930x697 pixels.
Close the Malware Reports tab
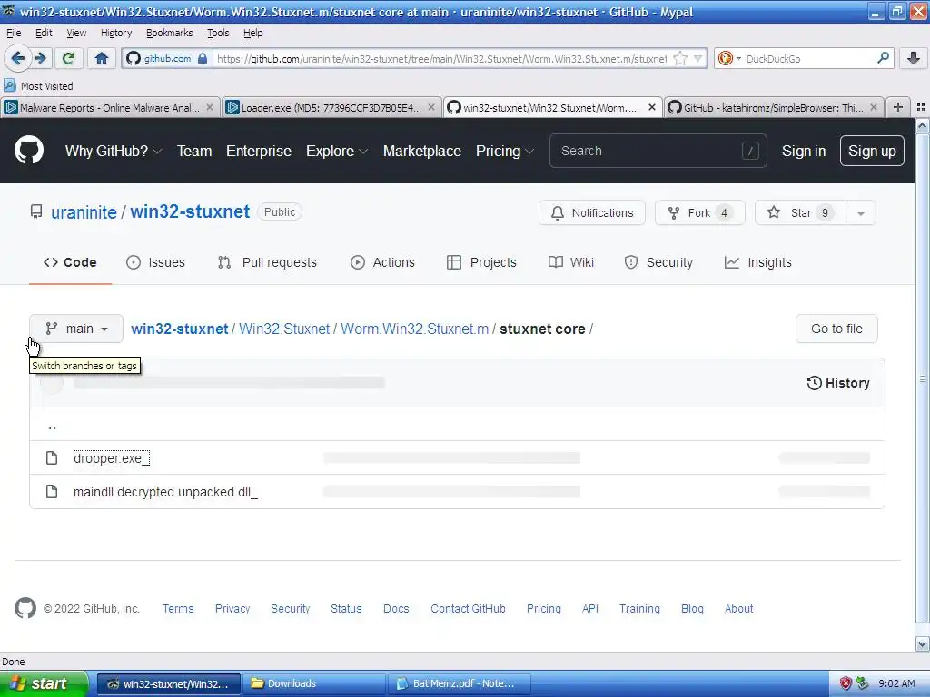(x=210, y=107)
